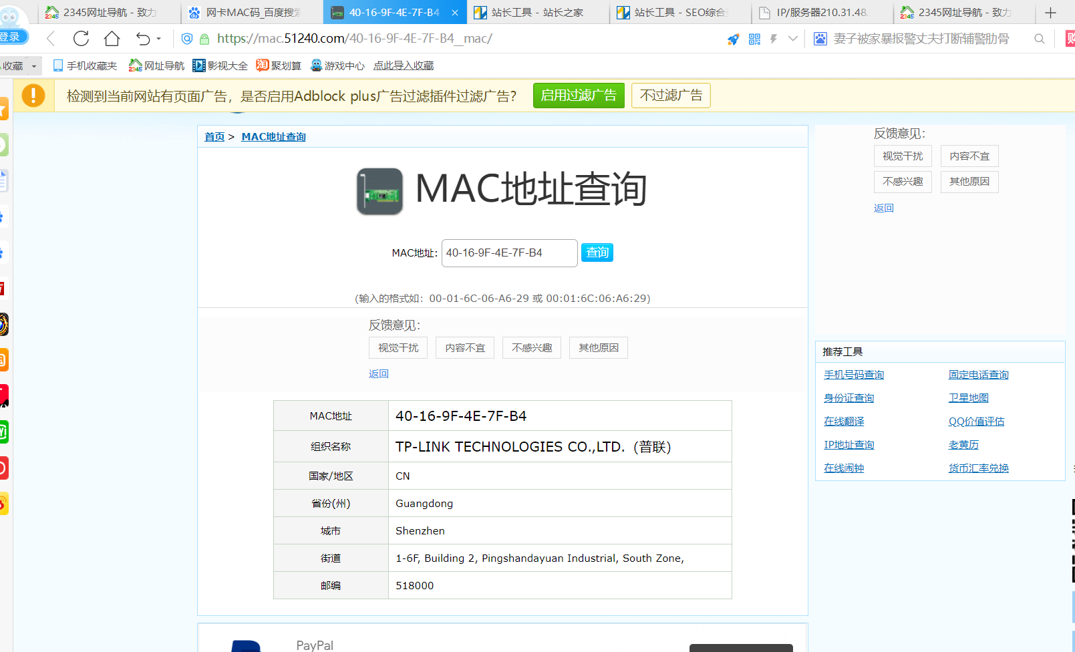
Task: Open a new tab with plus button
Action: click(x=1050, y=13)
